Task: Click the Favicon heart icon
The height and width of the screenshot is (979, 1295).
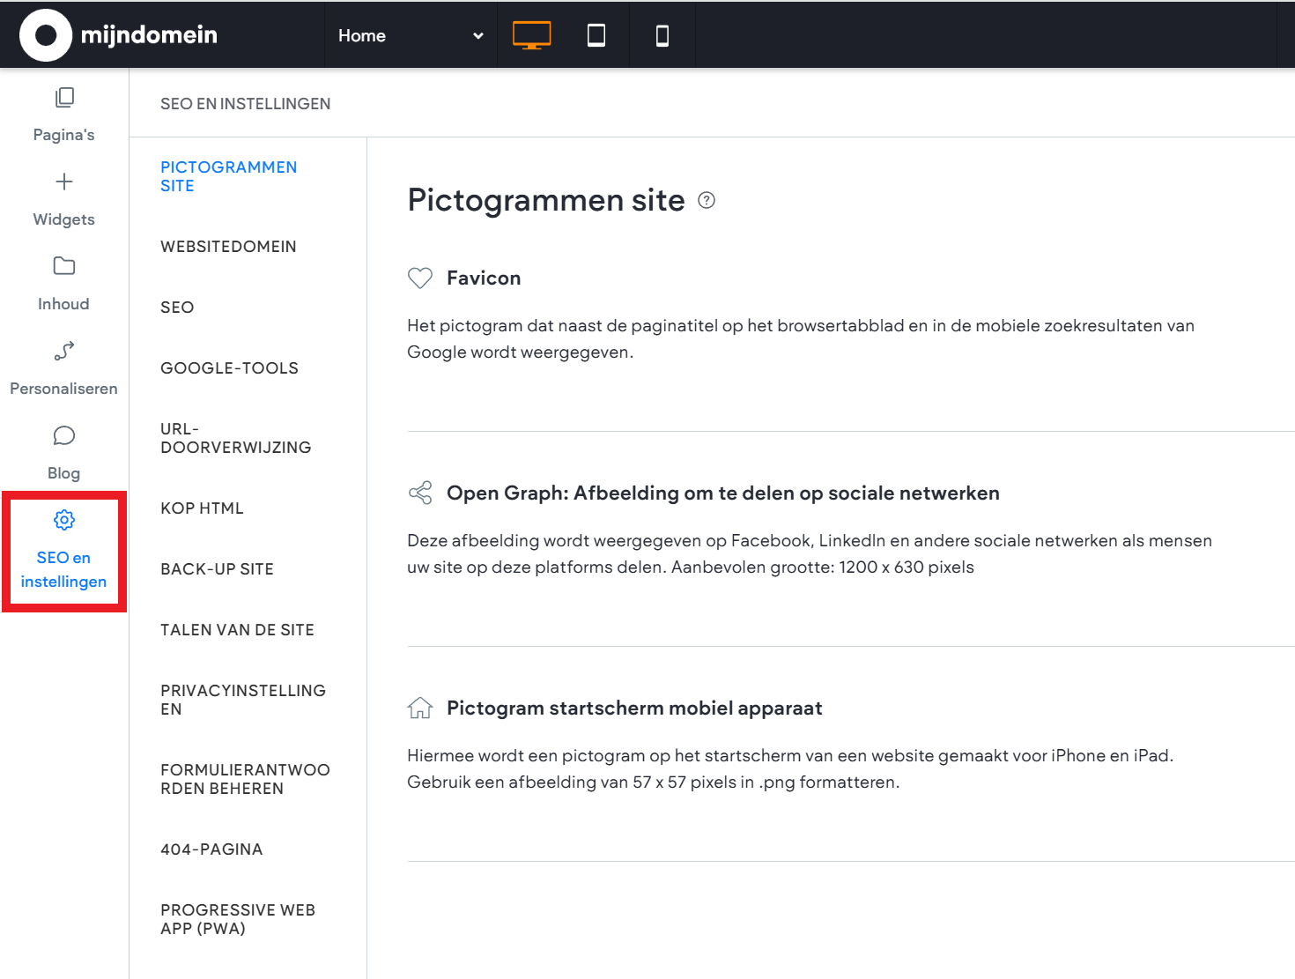Action: coord(420,278)
